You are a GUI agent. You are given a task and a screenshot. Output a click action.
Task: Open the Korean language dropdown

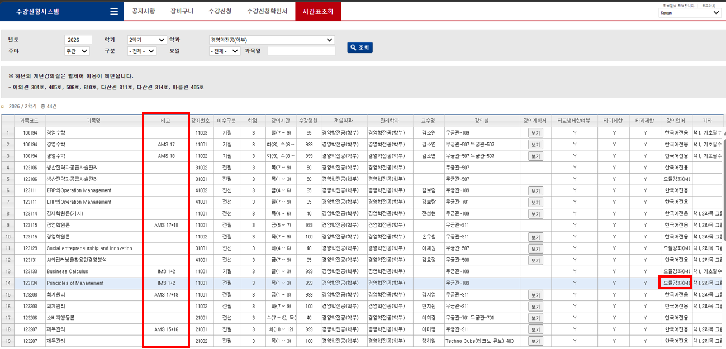coord(690,12)
